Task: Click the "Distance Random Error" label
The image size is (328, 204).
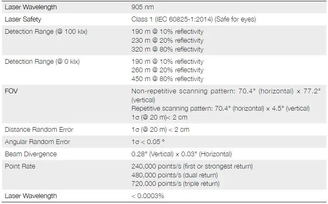Action: [39, 130]
